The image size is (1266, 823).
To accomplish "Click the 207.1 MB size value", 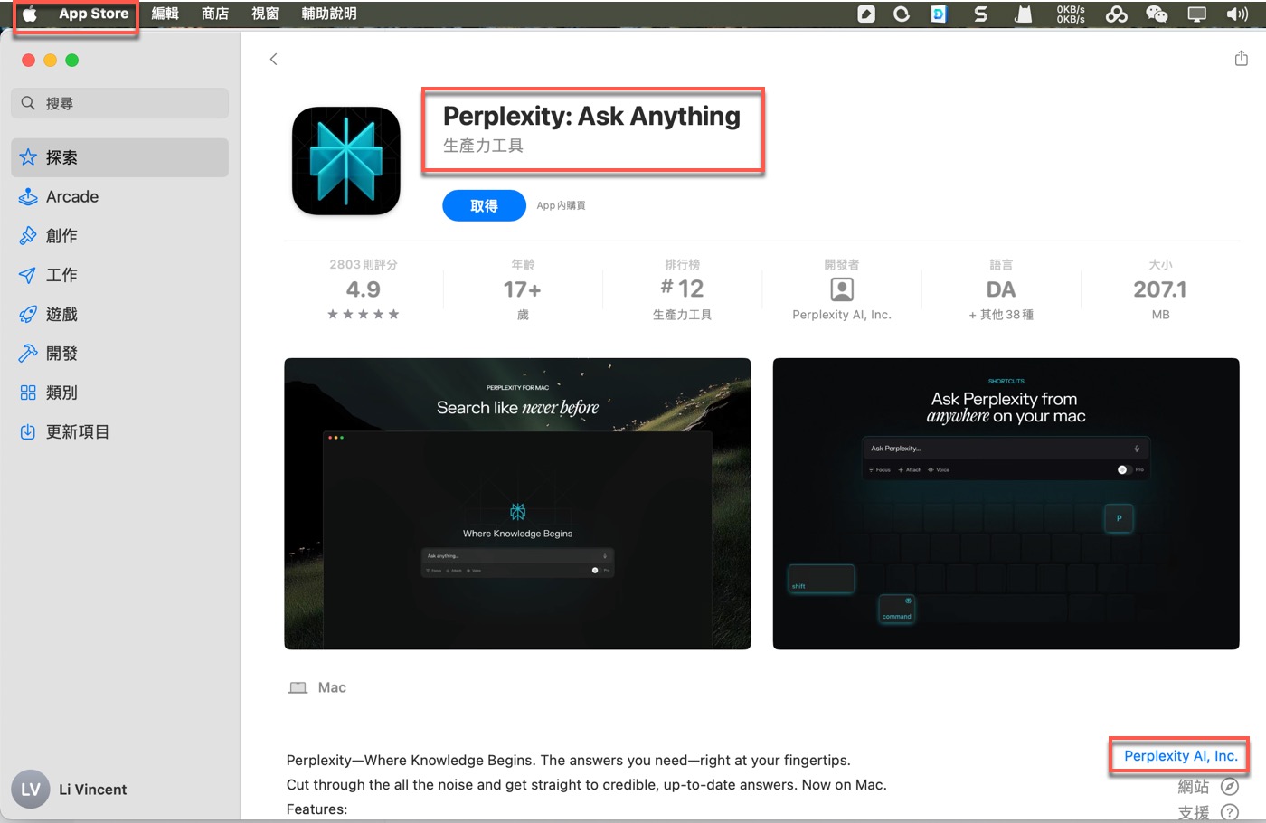I will [1160, 289].
